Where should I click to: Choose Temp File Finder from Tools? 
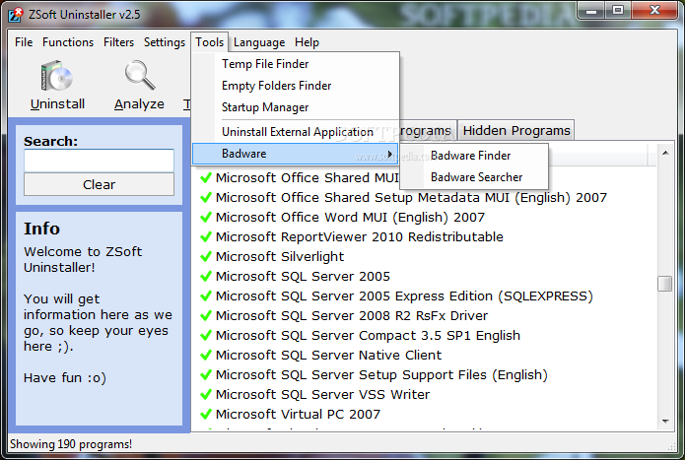coord(296,64)
